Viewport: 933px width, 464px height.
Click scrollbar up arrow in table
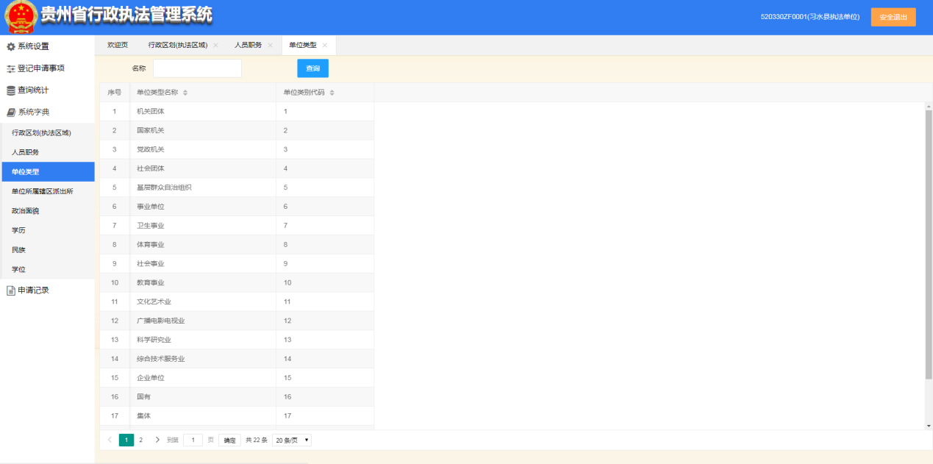click(x=929, y=106)
